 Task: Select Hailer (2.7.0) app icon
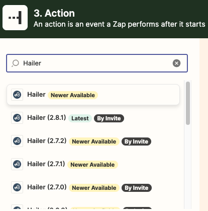tap(17, 187)
